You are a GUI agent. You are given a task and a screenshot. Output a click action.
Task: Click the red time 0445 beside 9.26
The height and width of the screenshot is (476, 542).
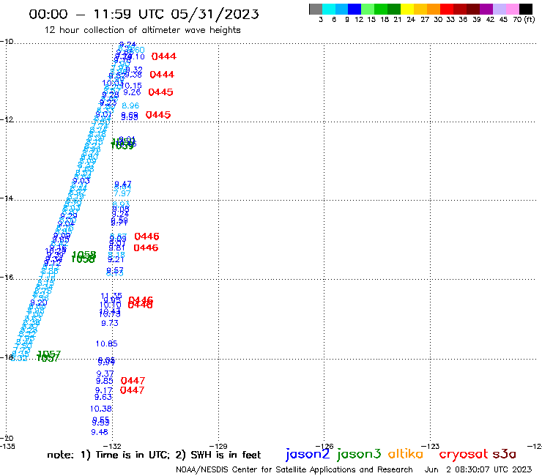160,92
